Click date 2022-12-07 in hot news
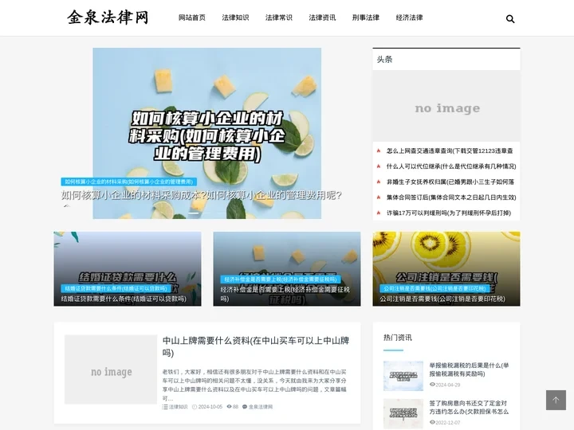 [448, 423]
